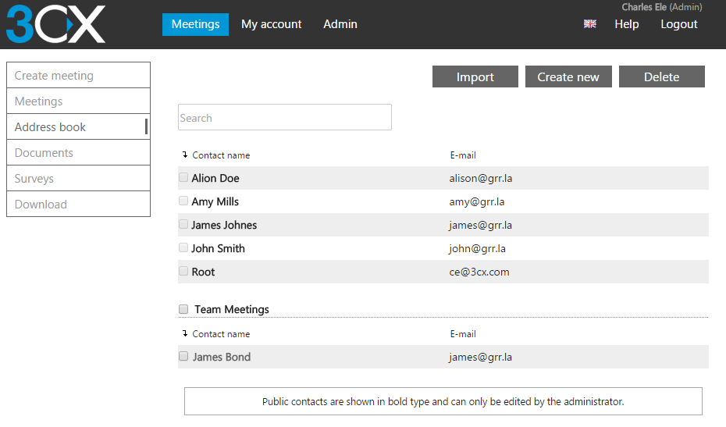This screenshot has height=427, width=726.
Task: Enable the checkbox next to John Smith
Action: [x=183, y=248]
